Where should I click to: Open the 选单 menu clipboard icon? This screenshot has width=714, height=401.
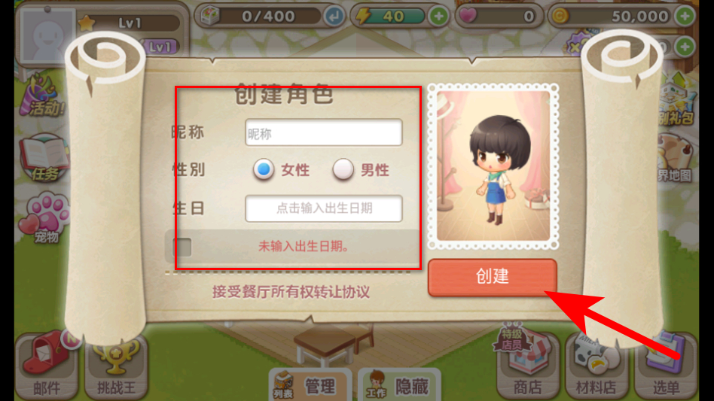click(x=666, y=366)
